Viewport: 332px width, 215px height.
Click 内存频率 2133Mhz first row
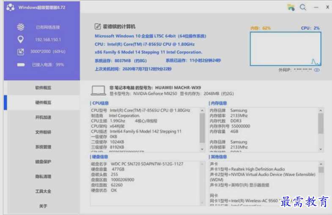click(x=228, y=116)
